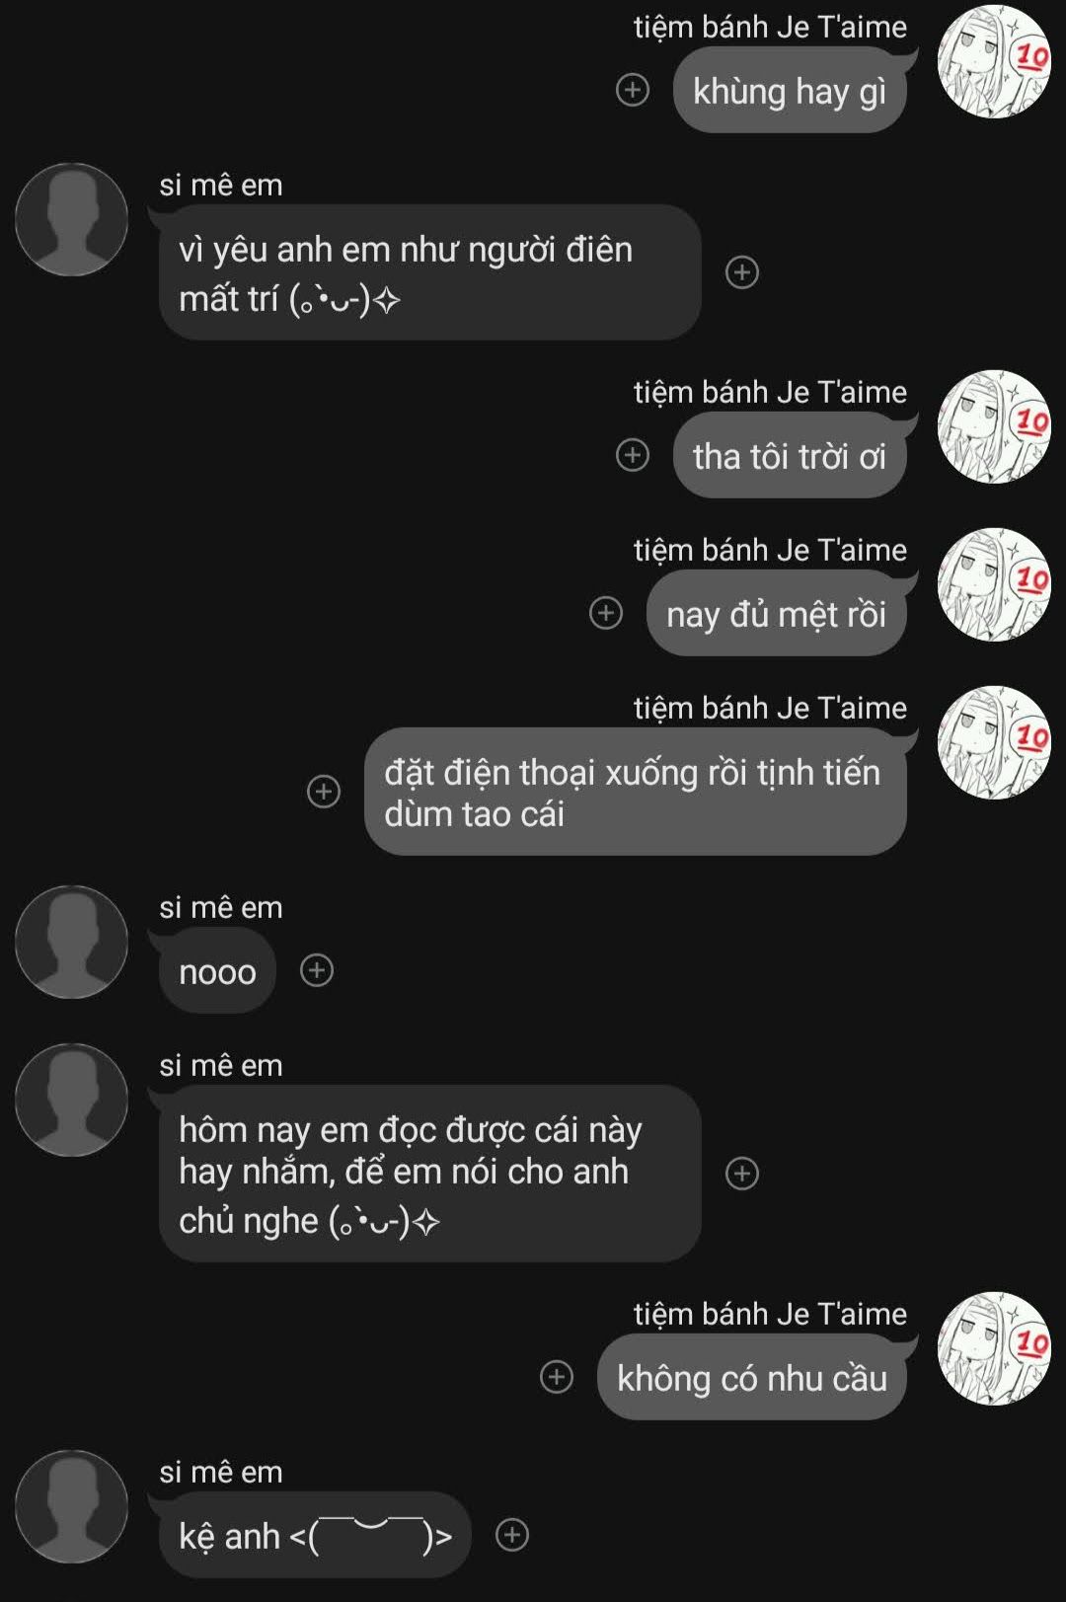
Task: Click sender name above "nay đủ mệt rồi"
Action: click(x=770, y=550)
